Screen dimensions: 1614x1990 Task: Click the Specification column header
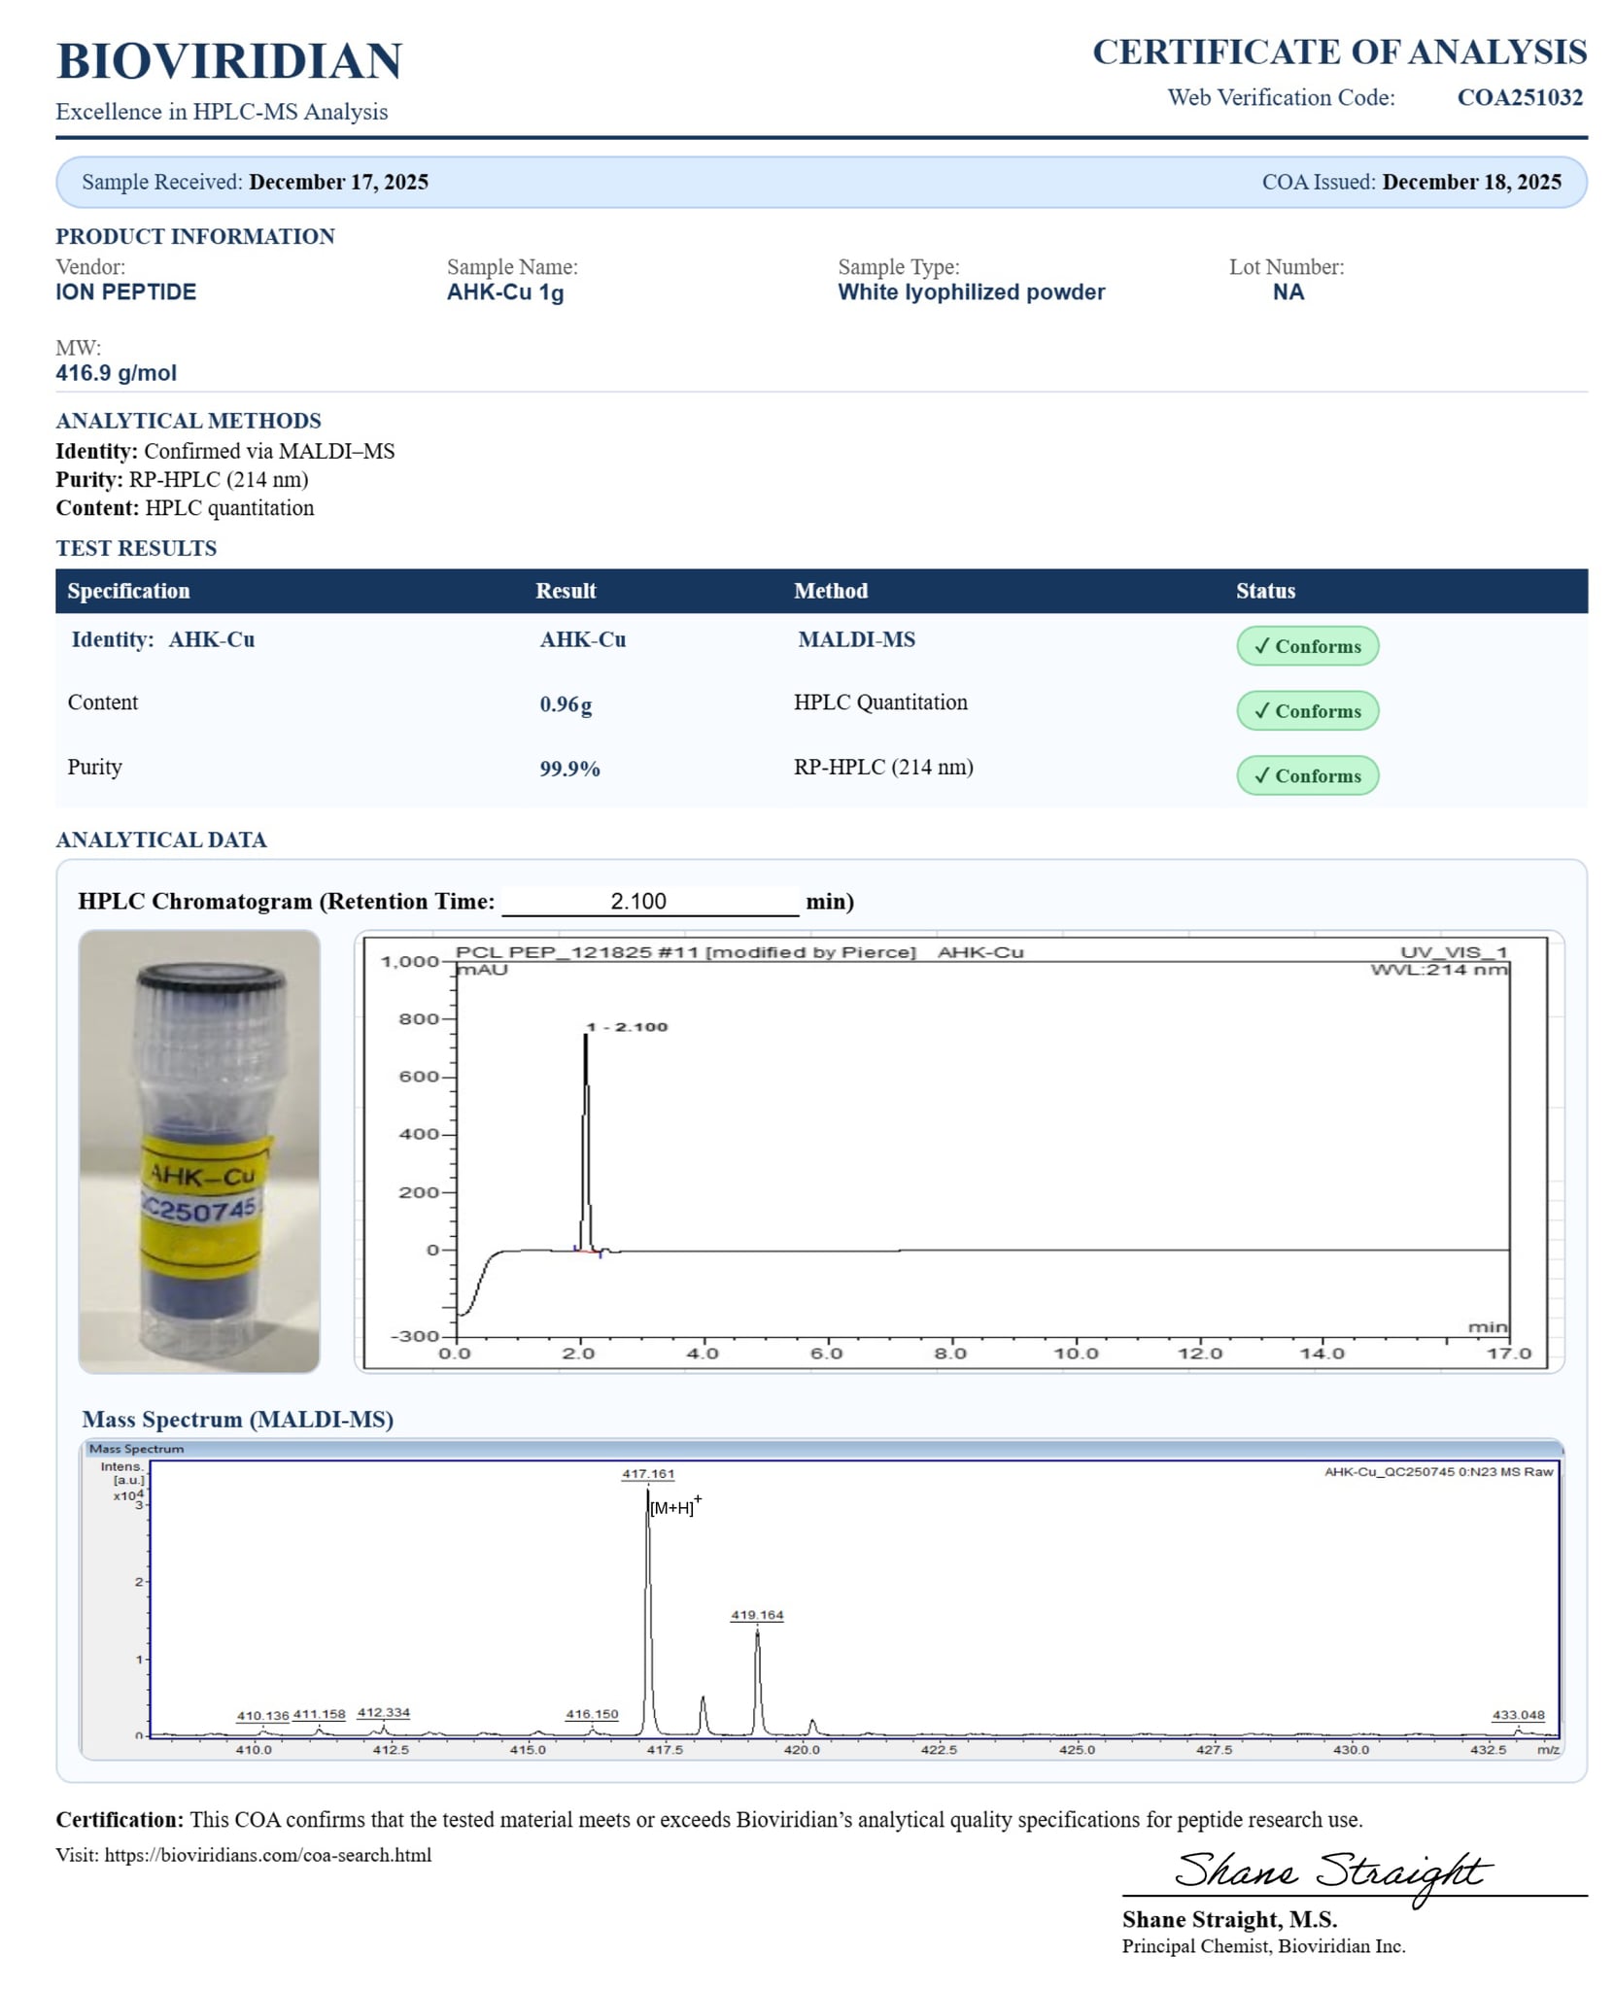click(x=128, y=591)
